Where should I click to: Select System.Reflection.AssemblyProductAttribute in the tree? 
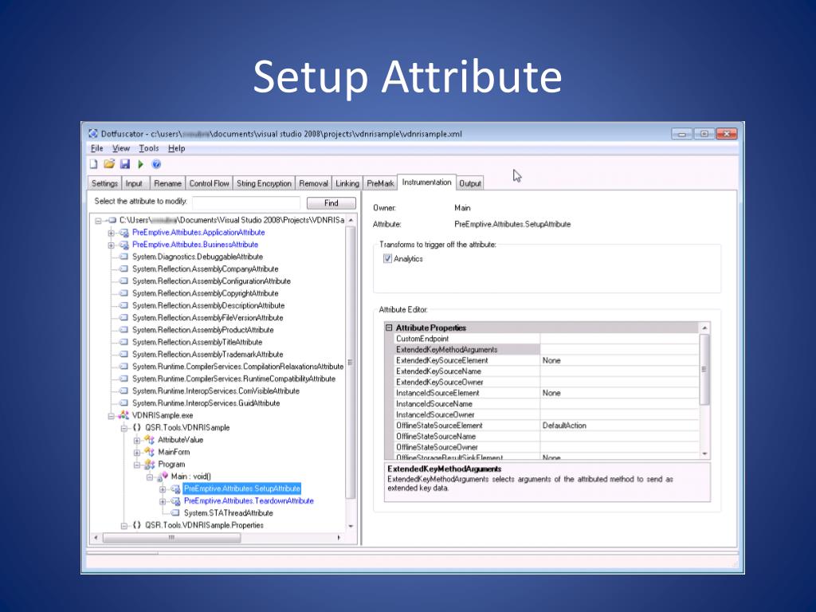click(x=203, y=330)
